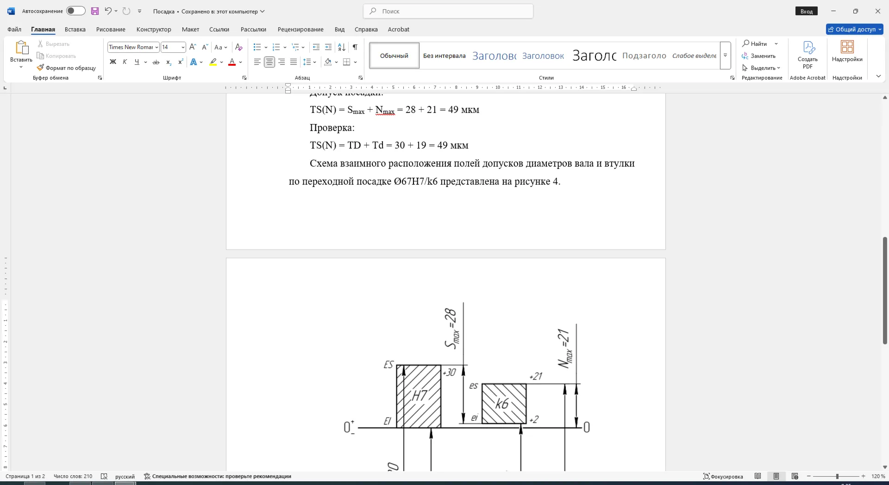Shrink font size with the smaller-A icon
The height and width of the screenshot is (485, 889).
[205, 47]
